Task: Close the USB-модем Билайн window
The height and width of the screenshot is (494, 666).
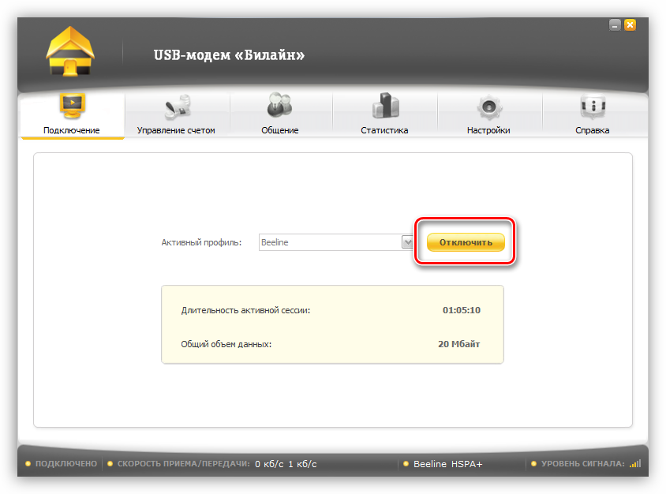Action: click(x=630, y=25)
